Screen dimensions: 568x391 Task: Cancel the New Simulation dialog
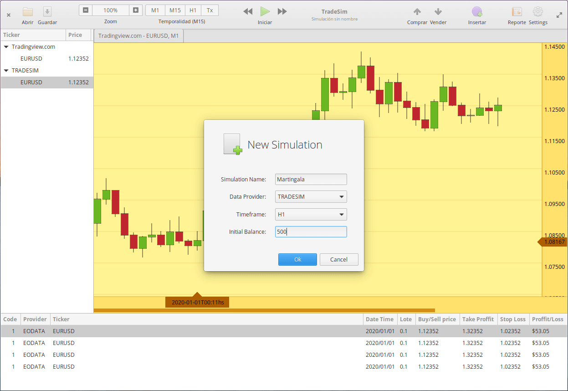[x=339, y=259]
